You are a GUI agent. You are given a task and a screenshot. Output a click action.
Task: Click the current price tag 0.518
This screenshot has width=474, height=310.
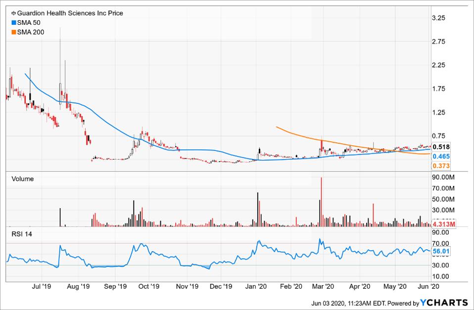pos(441,147)
